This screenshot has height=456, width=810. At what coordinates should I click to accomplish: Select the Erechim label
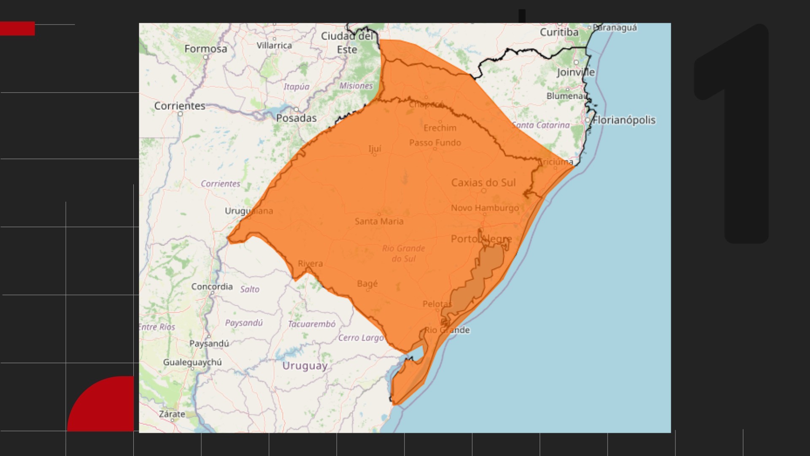[x=440, y=128]
